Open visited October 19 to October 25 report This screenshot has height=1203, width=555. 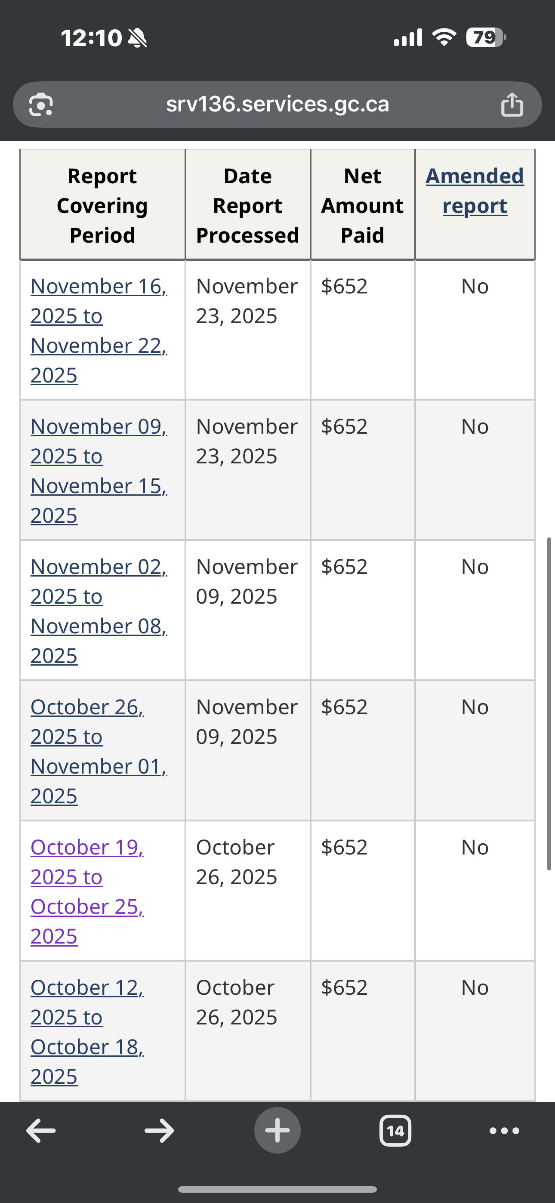point(87,891)
